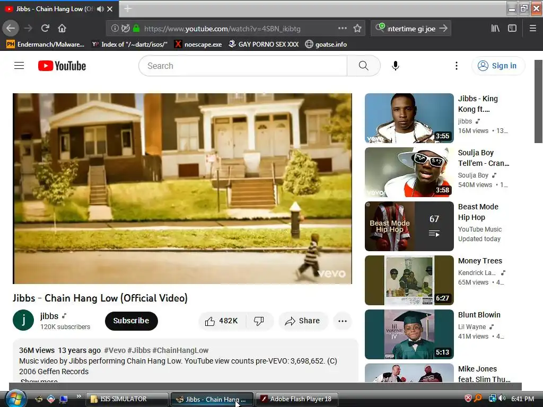Search with voice microphone icon
This screenshot has width=543, height=407.
coord(396,66)
